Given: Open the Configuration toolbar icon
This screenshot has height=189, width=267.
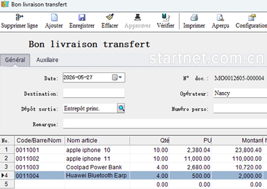Looking at the screenshot, I should [x=252, y=17].
